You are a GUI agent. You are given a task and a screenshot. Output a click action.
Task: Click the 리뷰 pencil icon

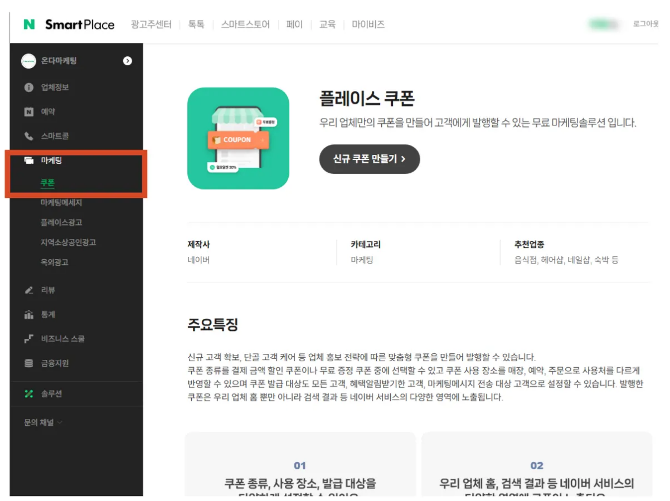point(29,290)
